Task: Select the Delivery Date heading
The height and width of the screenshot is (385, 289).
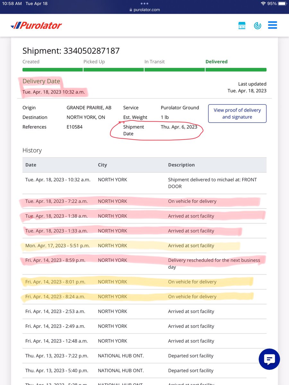Action: [x=41, y=81]
